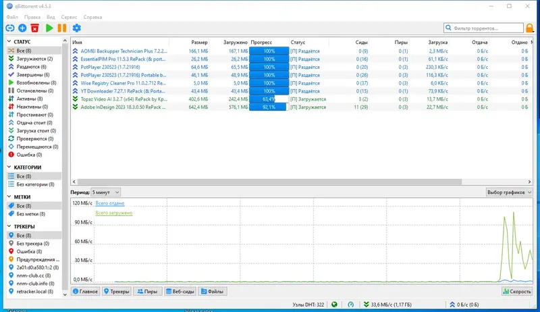Open the Файл menu
Image resolution: width=540 pixels, height=312 pixels.
(x=12, y=17)
